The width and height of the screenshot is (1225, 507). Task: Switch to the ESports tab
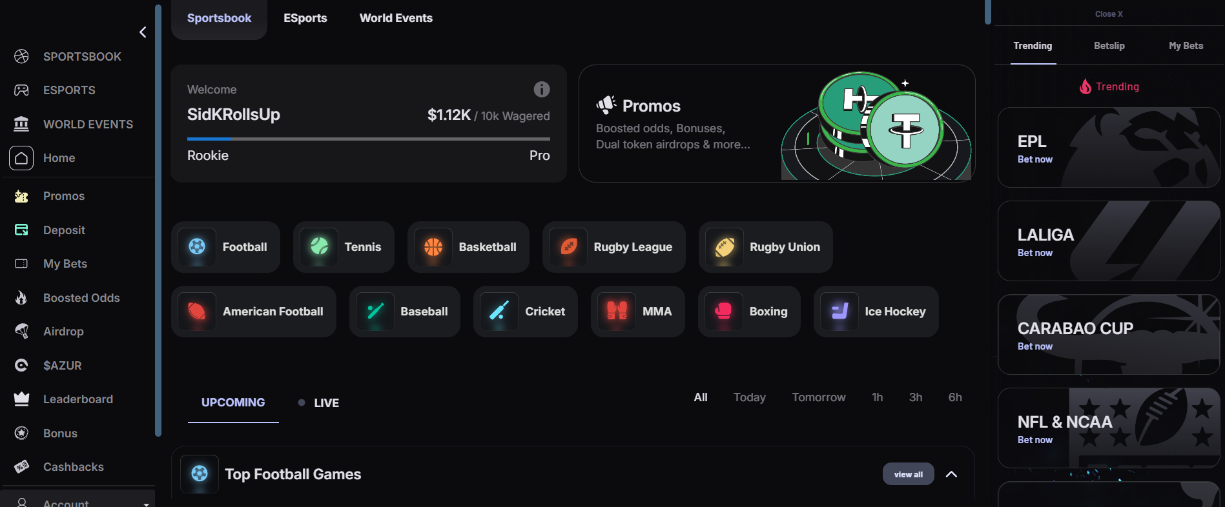tap(305, 18)
